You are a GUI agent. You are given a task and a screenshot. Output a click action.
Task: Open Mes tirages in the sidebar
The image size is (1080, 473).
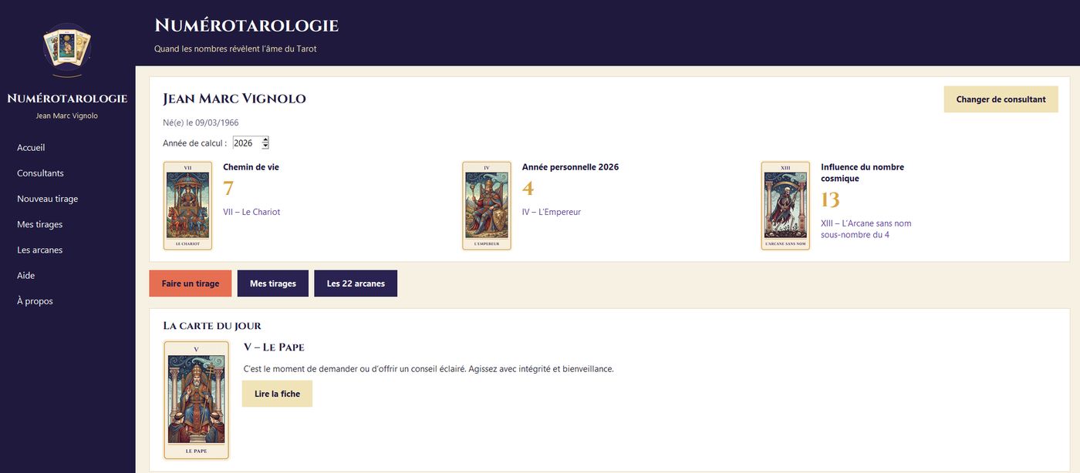tap(39, 224)
